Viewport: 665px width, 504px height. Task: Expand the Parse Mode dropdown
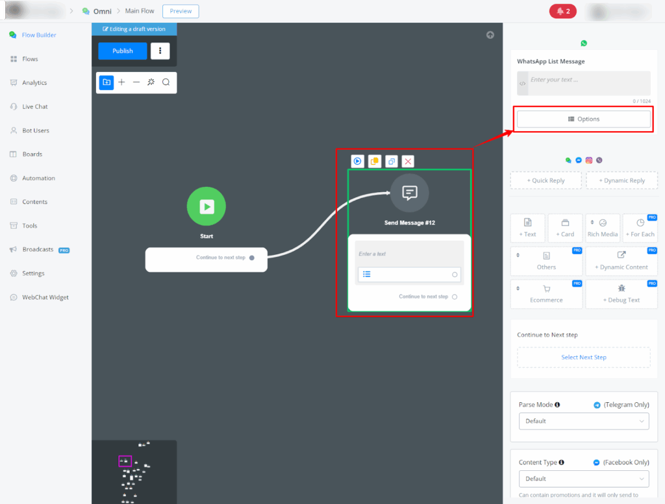583,421
